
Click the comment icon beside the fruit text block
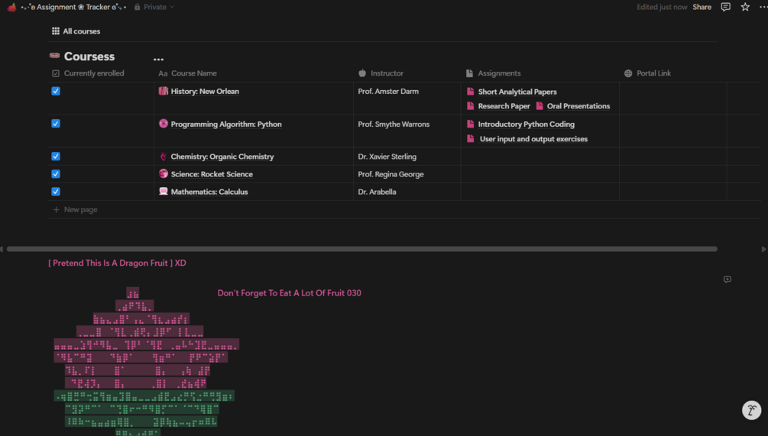pyautogui.click(x=727, y=279)
